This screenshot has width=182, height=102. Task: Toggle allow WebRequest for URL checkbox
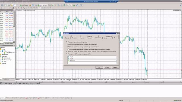(67, 54)
